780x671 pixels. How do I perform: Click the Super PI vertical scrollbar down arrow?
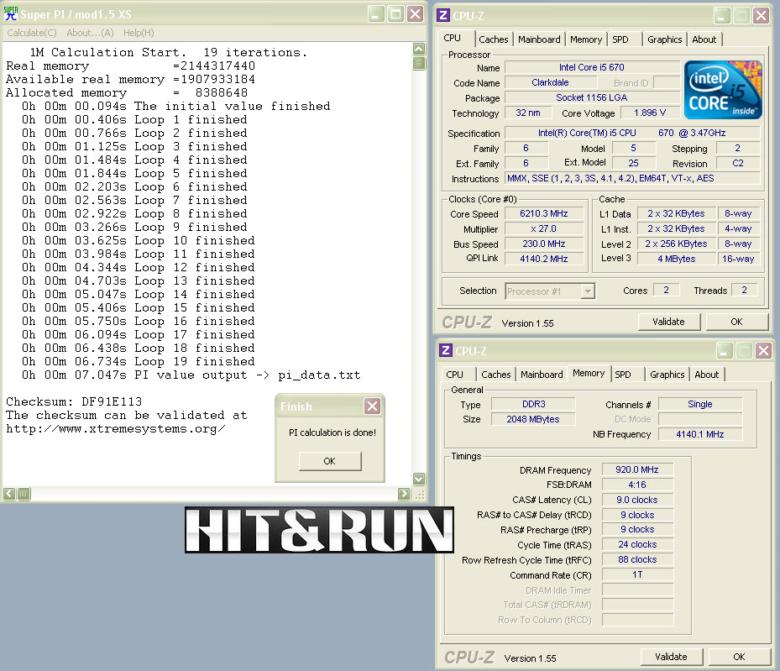click(x=418, y=479)
